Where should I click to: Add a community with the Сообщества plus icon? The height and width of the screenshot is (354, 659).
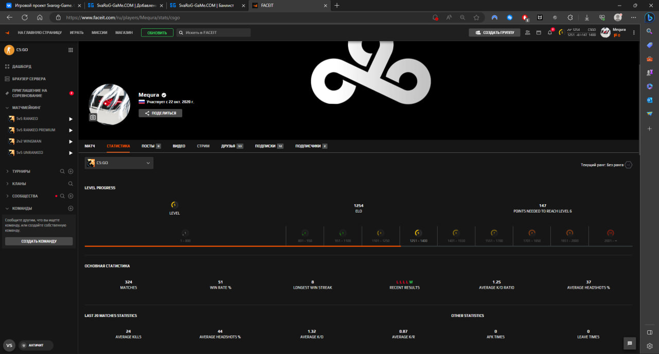tap(71, 196)
